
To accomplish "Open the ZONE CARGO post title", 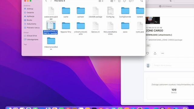I will tap(155, 31).
